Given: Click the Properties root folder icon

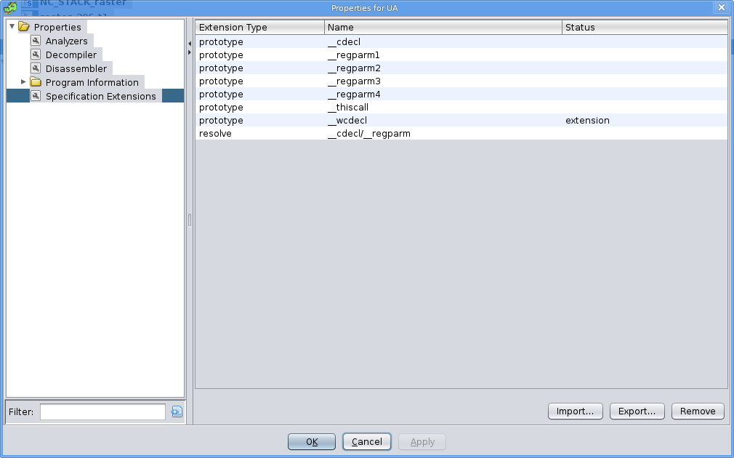Looking at the screenshot, I should point(24,27).
